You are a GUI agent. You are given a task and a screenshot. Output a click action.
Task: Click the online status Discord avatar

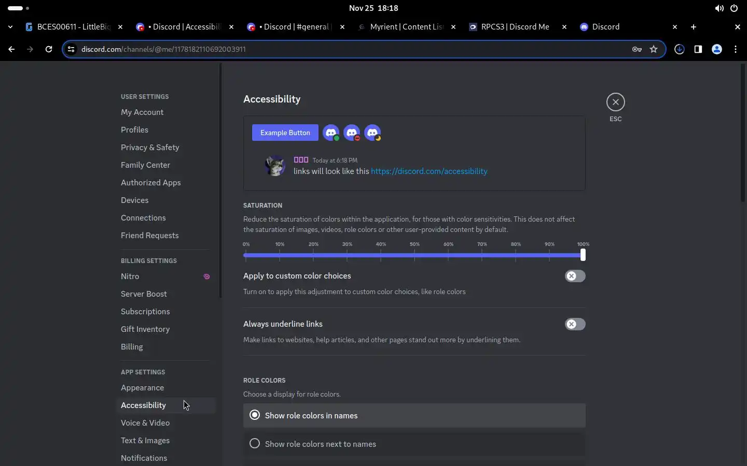[331, 133]
